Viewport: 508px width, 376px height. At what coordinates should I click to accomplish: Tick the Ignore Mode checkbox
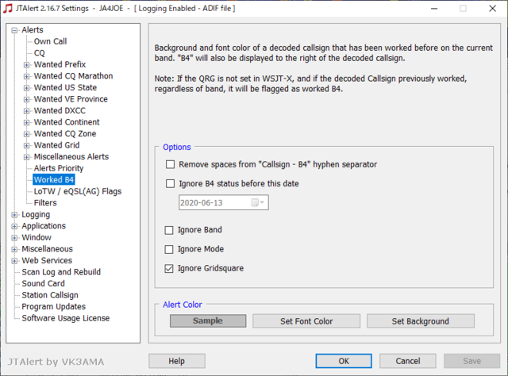169,249
